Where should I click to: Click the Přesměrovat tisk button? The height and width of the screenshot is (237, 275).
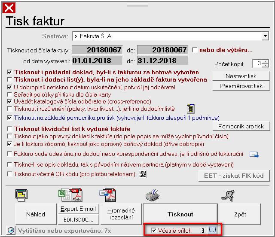pyautogui.click(x=241, y=86)
